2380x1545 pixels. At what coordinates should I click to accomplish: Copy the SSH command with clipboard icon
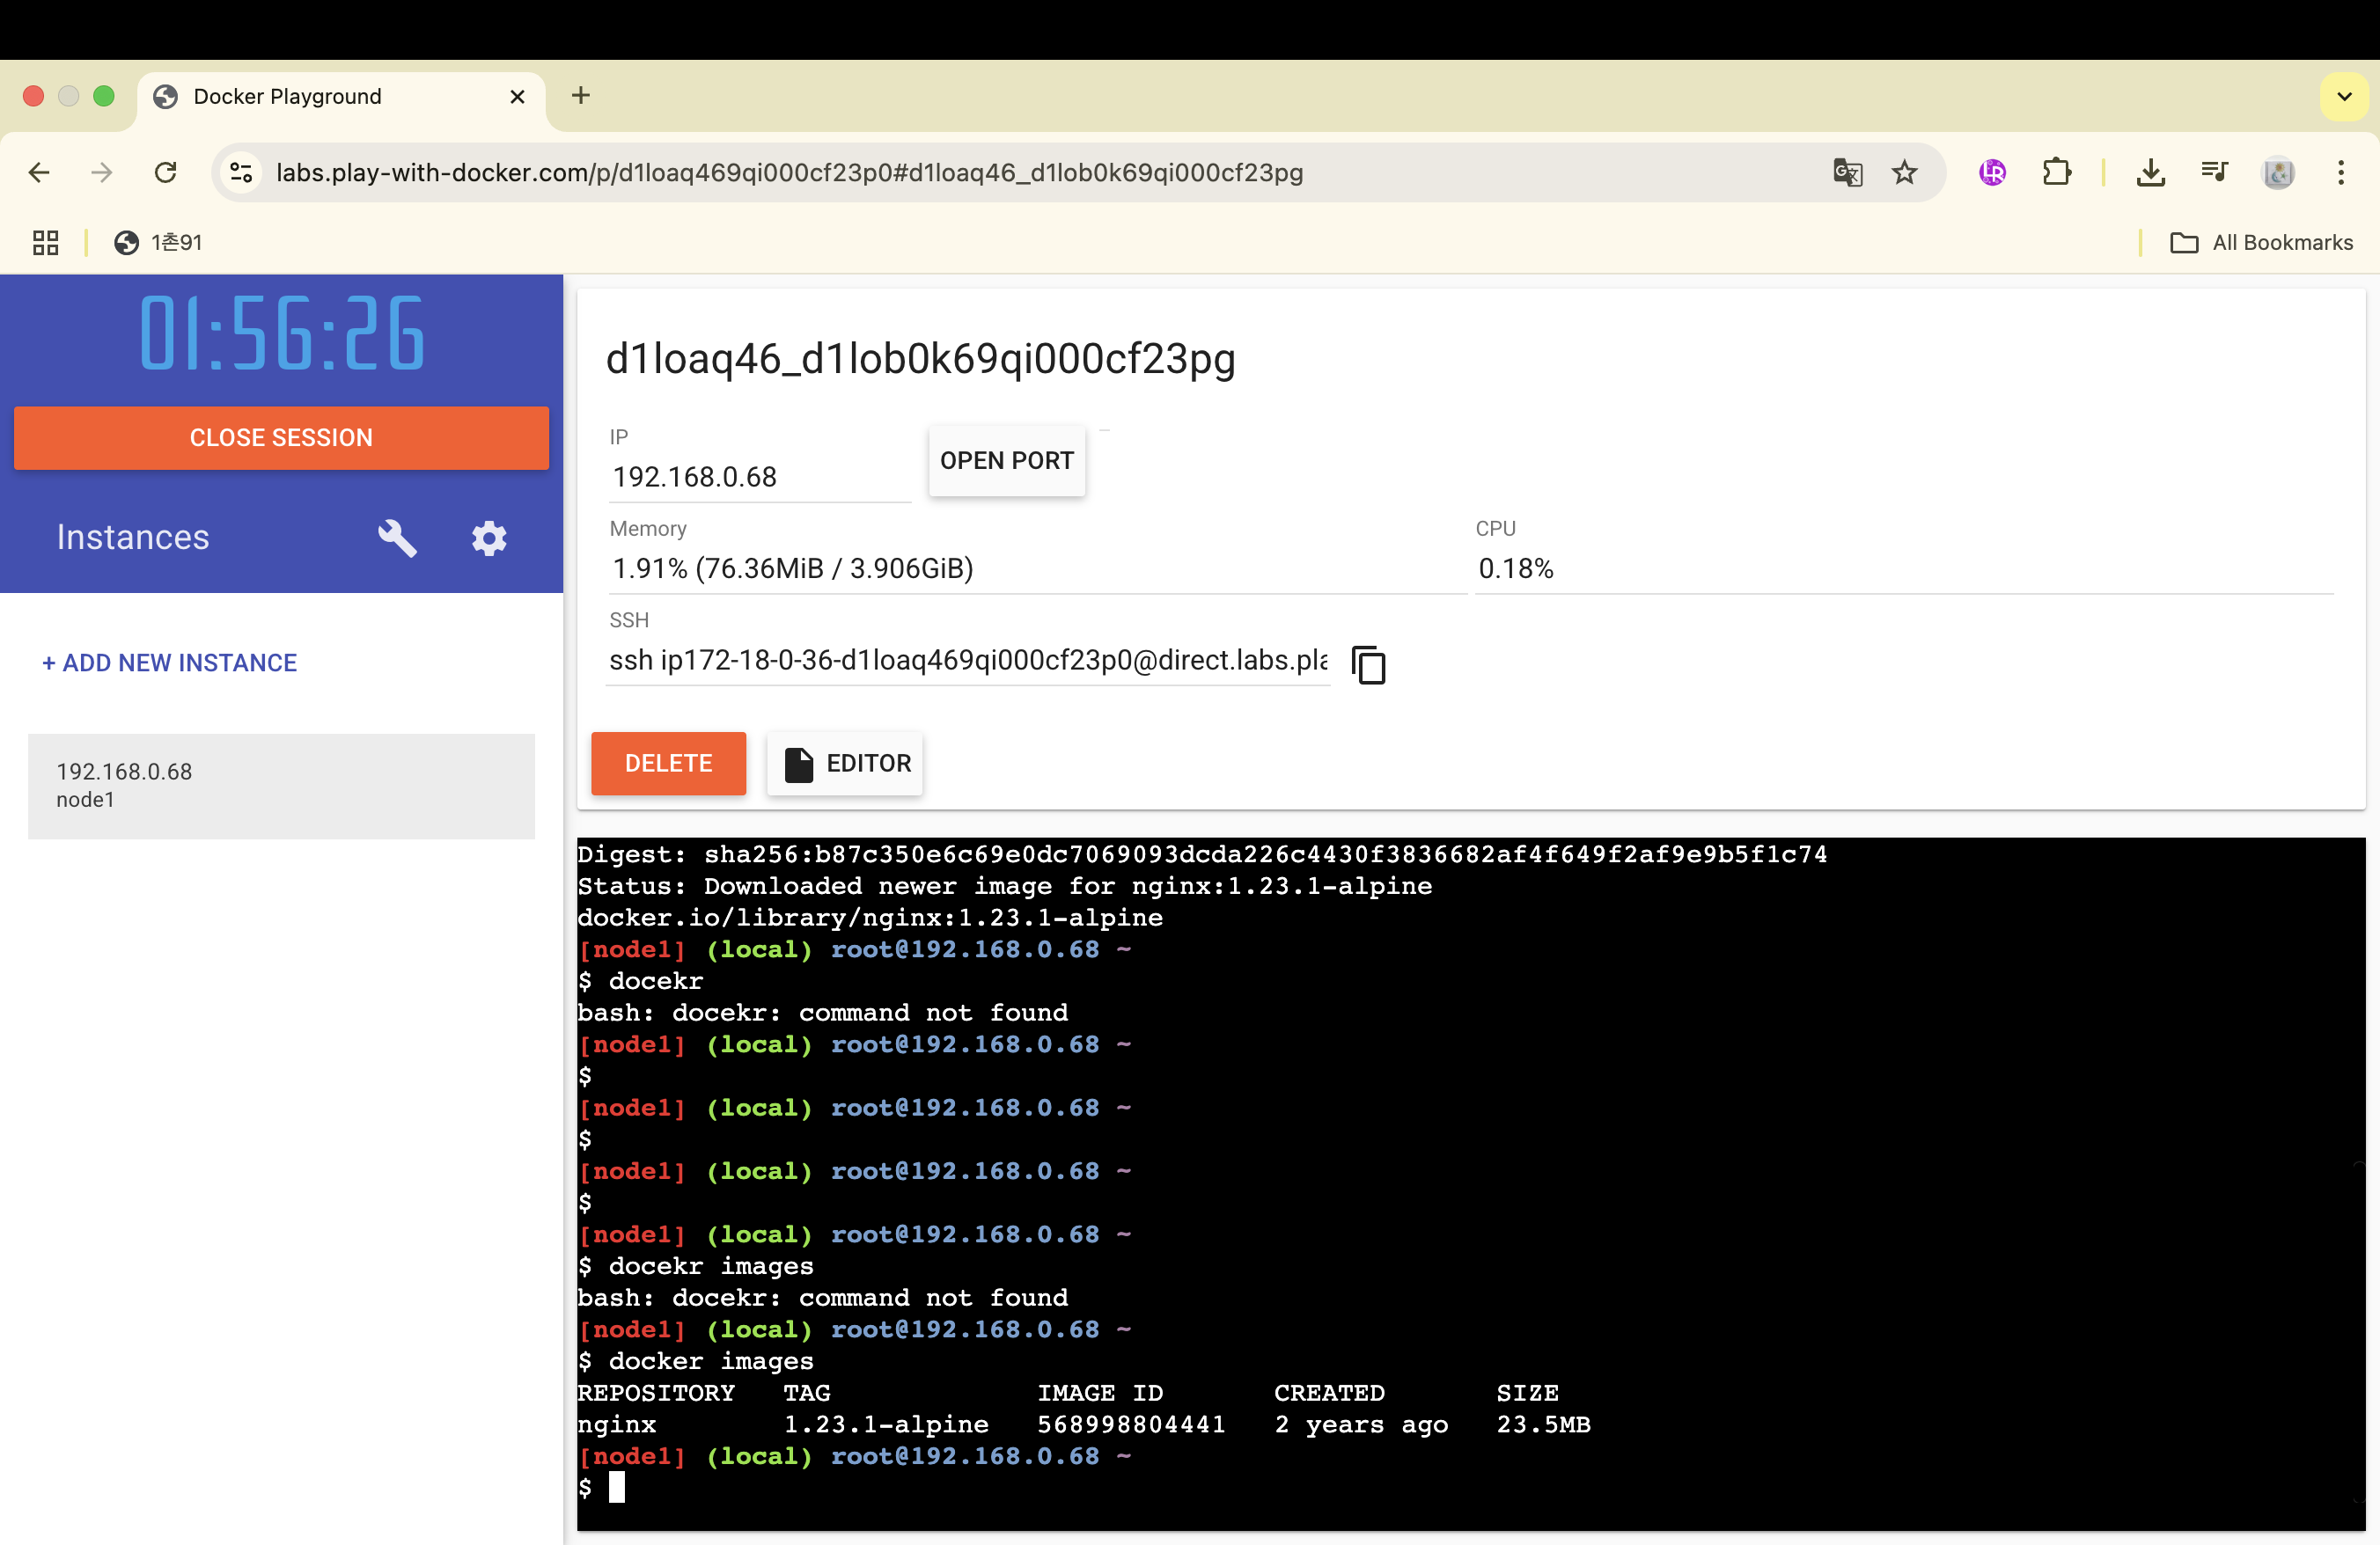[1368, 663]
